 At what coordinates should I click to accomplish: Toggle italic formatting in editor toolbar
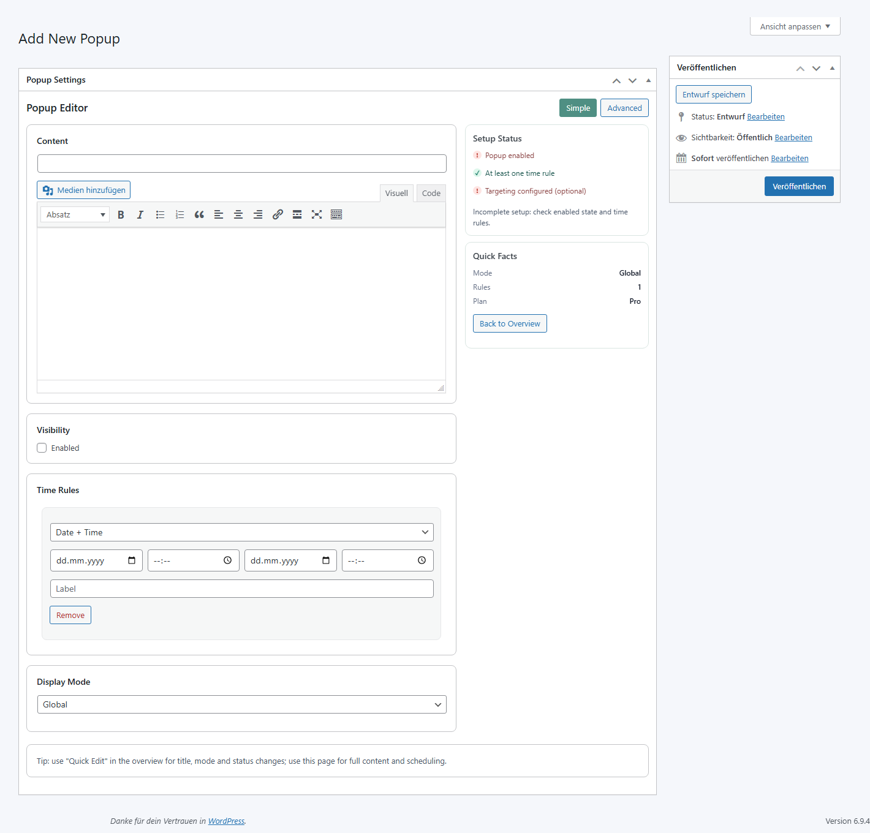140,214
